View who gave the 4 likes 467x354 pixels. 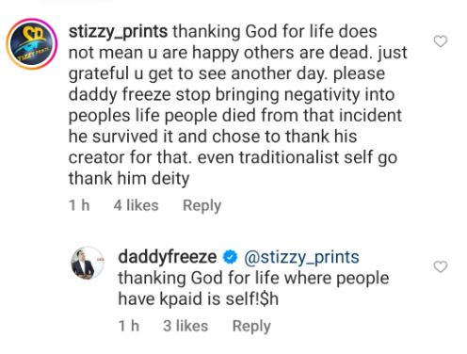coord(136,205)
